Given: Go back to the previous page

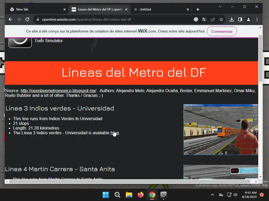Looking at the screenshot, I should [11, 19].
